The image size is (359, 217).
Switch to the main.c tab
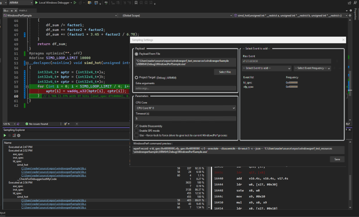23,10
